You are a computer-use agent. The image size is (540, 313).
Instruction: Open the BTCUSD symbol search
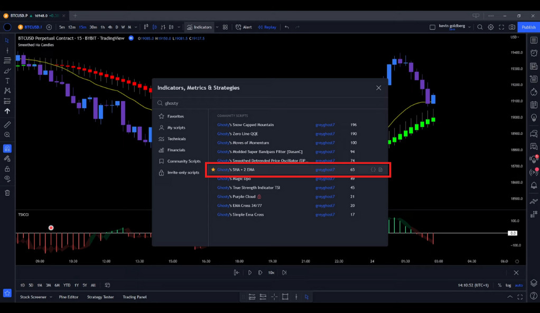pos(30,27)
